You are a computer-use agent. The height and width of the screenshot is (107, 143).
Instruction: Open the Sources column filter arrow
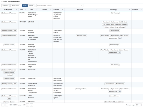pyautogui.click(x=96, y=10)
